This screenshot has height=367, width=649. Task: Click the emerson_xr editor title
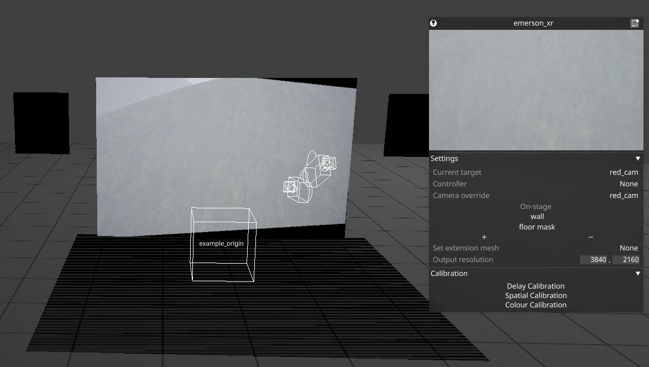pos(533,23)
